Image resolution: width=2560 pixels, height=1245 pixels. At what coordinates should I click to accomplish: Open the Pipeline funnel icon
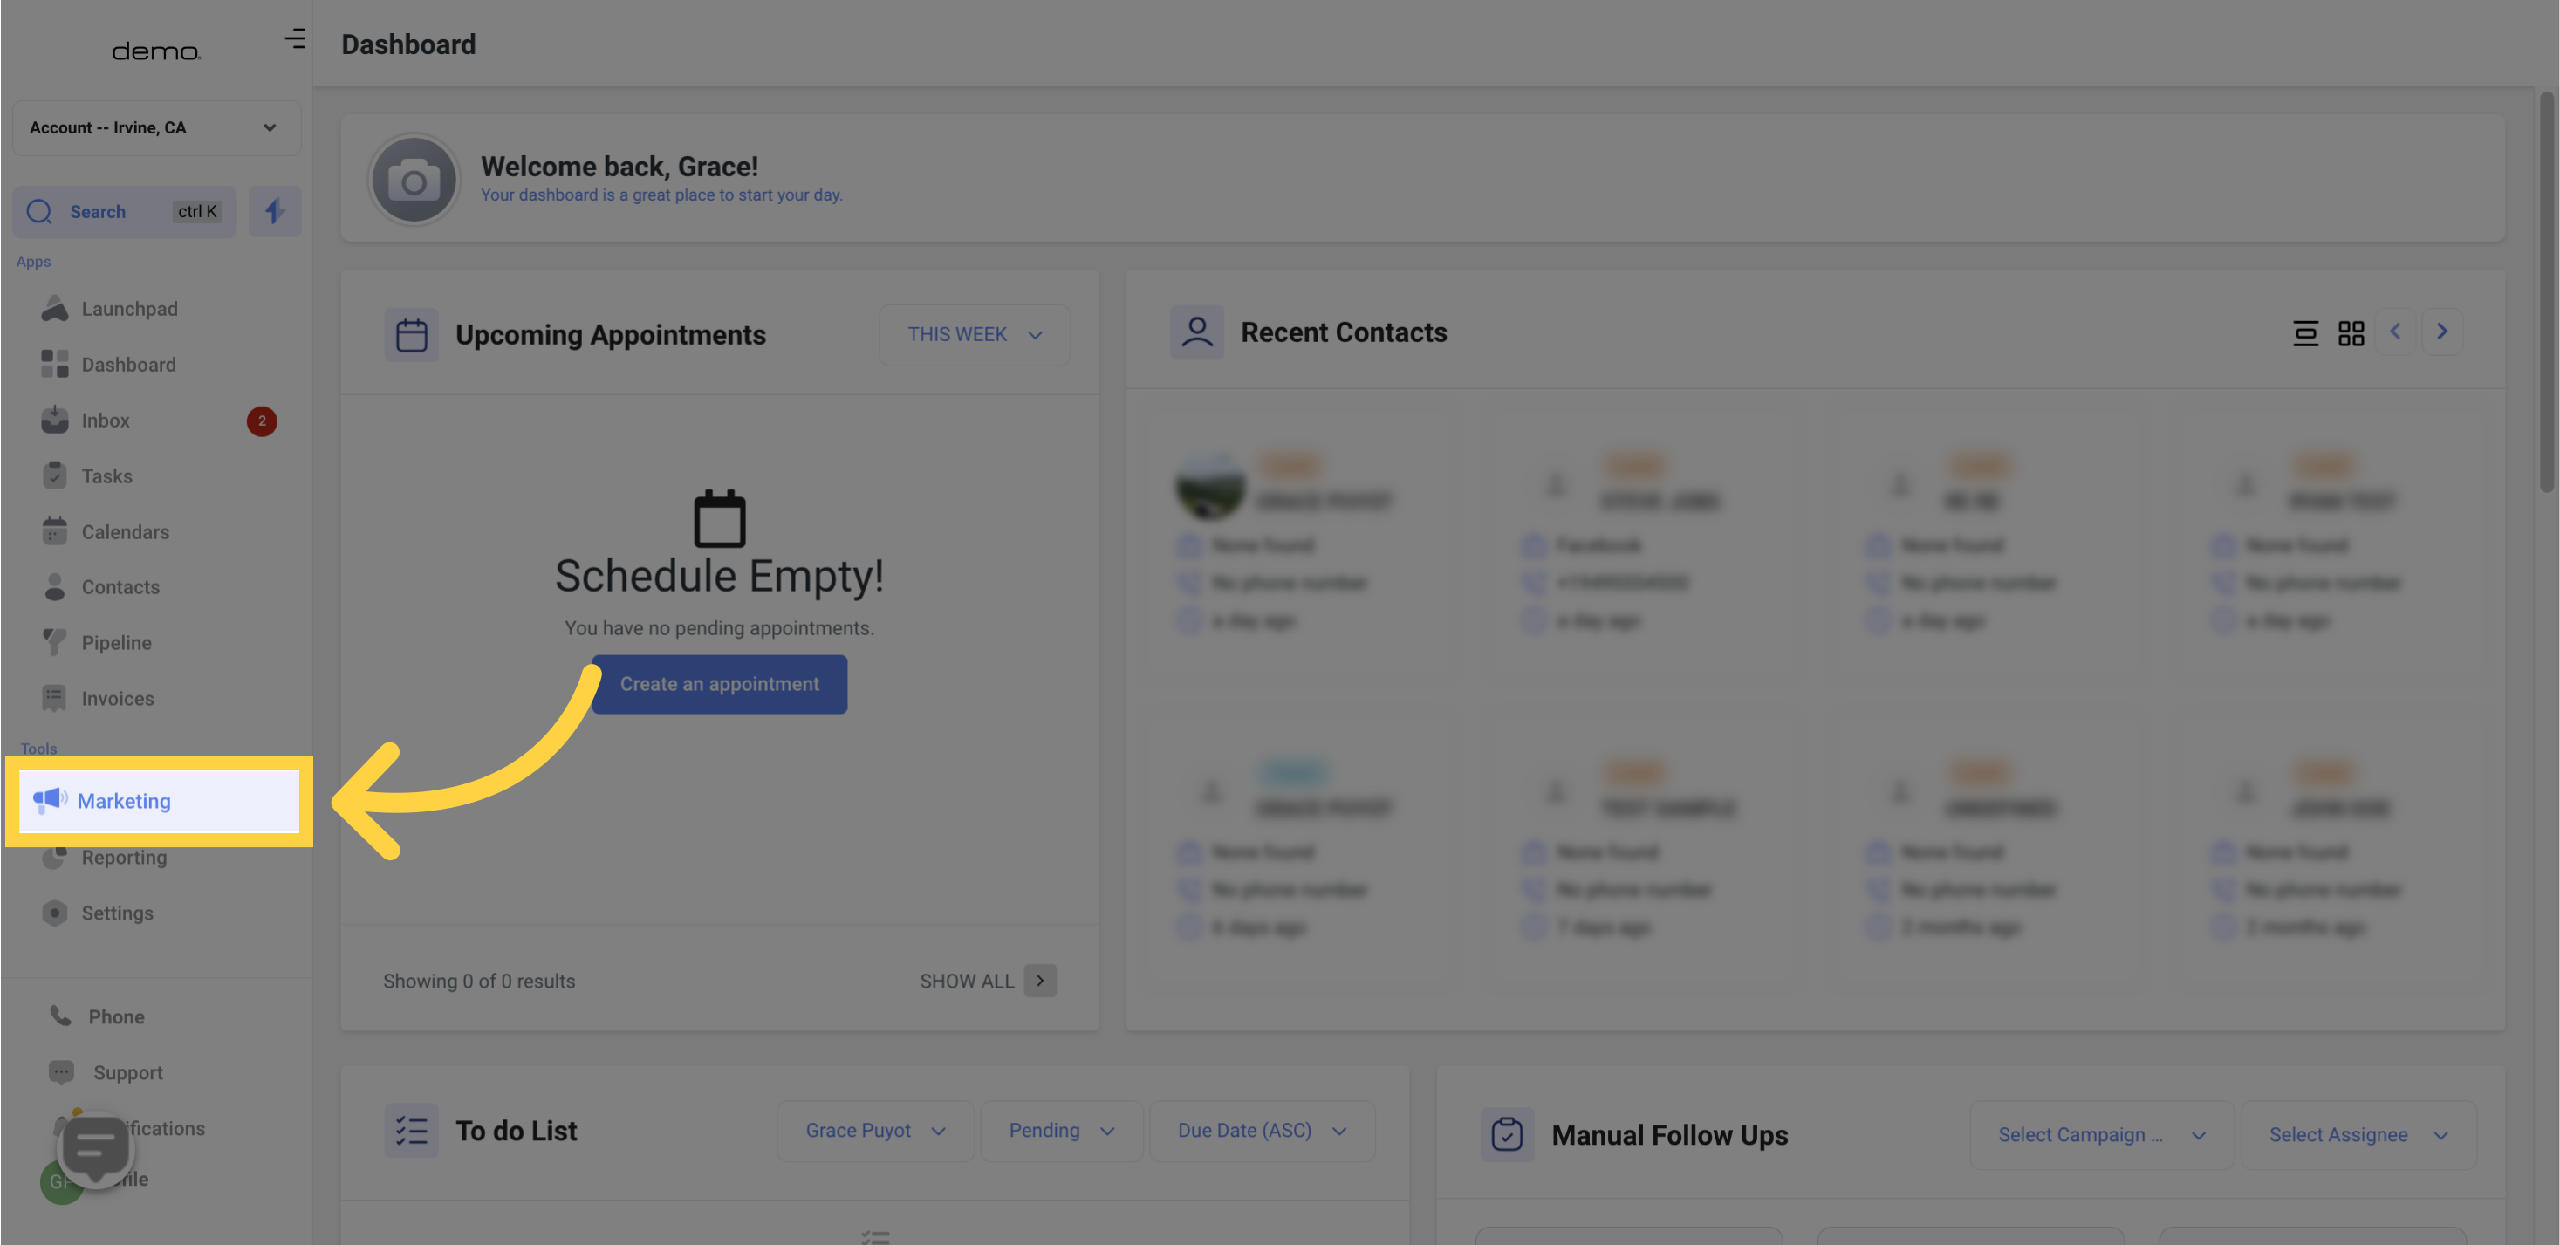pyautogui.click(x=55, y=643)
